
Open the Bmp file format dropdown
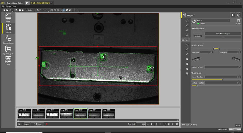pyautogui.click(x=41, y=124)
